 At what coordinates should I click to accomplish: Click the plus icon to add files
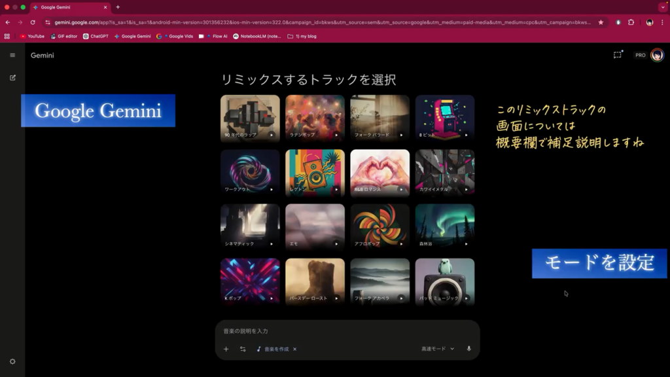point(226,349)
